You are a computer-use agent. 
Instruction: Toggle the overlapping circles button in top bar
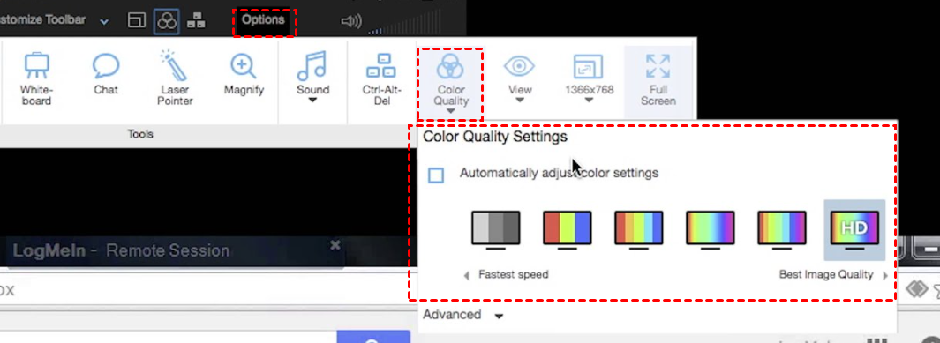166,21
